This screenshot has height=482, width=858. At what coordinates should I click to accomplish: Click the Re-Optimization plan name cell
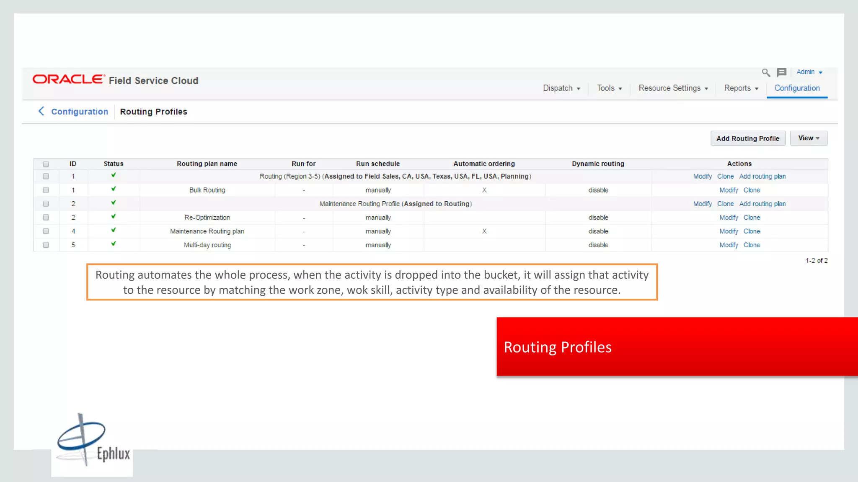coord(207,218)
